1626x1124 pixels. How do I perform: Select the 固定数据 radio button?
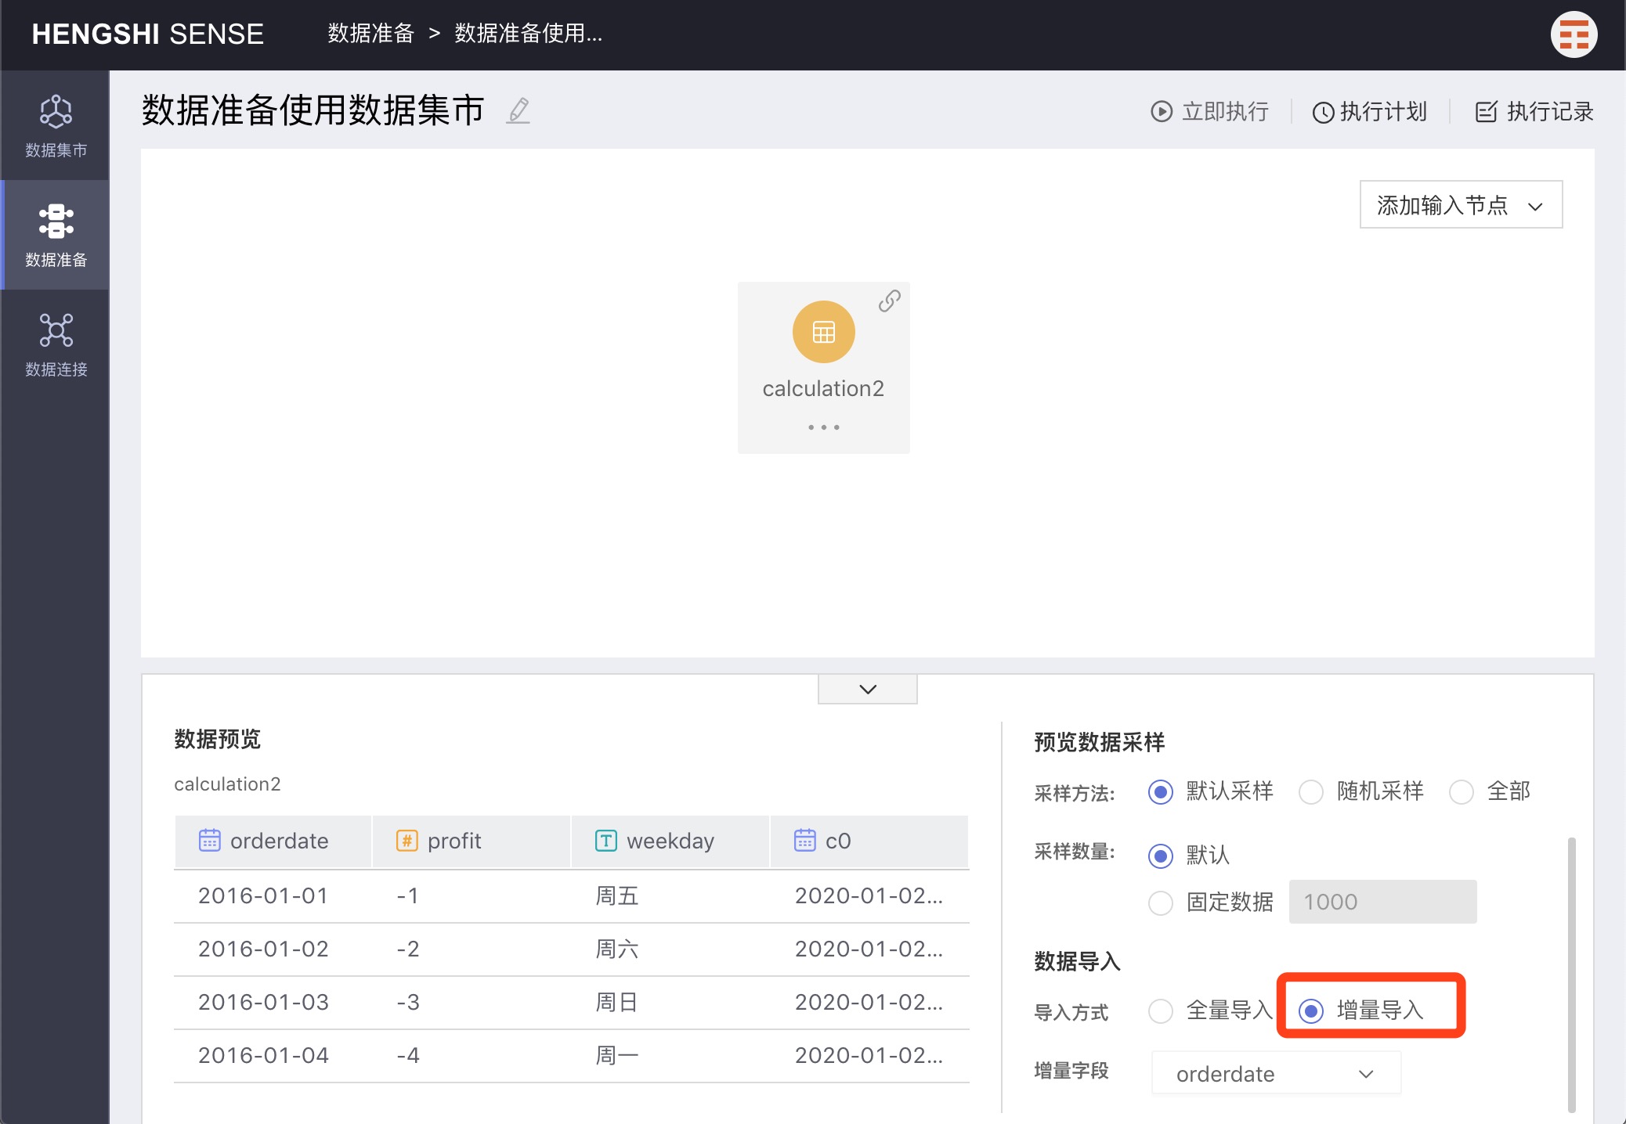coord(1161,902)
